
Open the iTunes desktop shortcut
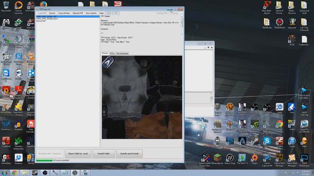point(292,142)
